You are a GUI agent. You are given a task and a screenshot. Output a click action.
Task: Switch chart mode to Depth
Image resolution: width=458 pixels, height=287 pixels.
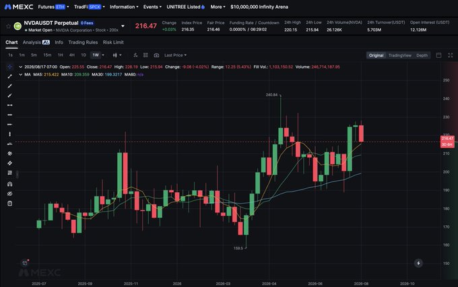tap(422, 55)
